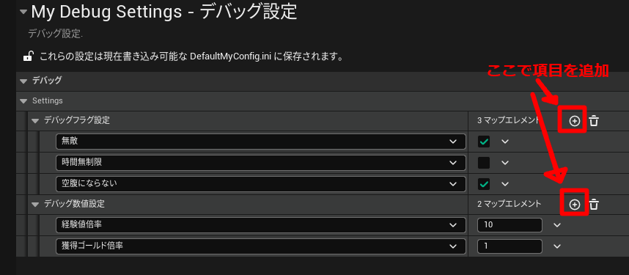
Task: Collapse the My Debug Settings header
Action: pos(23,12)
